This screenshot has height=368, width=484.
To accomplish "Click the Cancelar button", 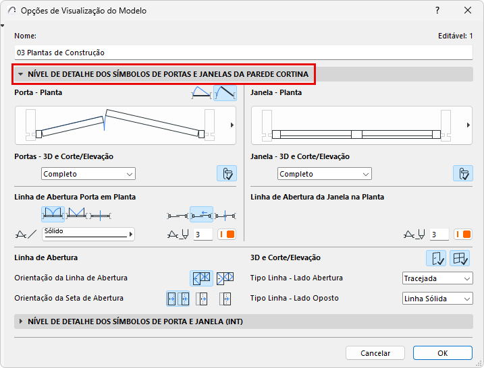I will point(375,353).
